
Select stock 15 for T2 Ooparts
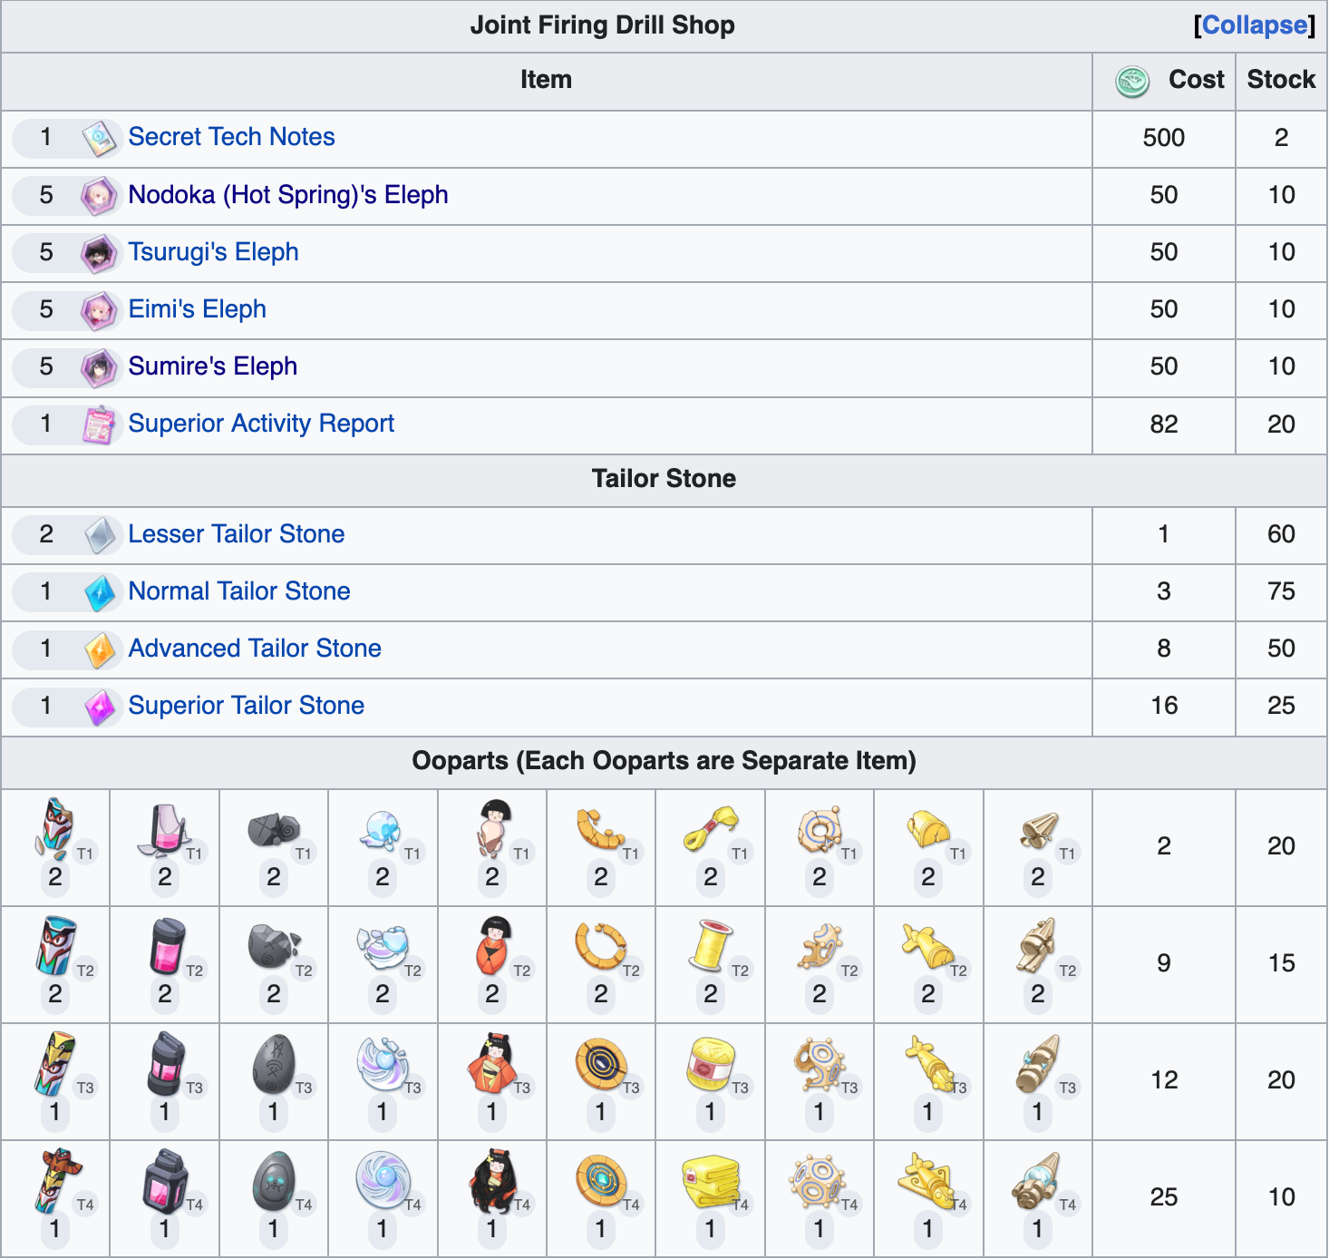(x=1281, y=963)
